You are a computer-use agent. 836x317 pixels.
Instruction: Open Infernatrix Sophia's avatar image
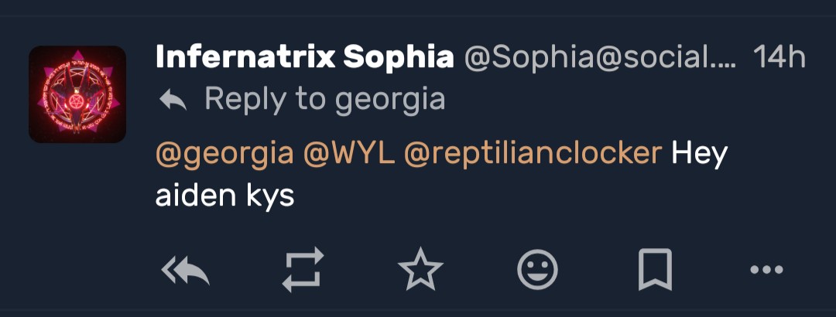pyautogui.click(x=77, y=94)
